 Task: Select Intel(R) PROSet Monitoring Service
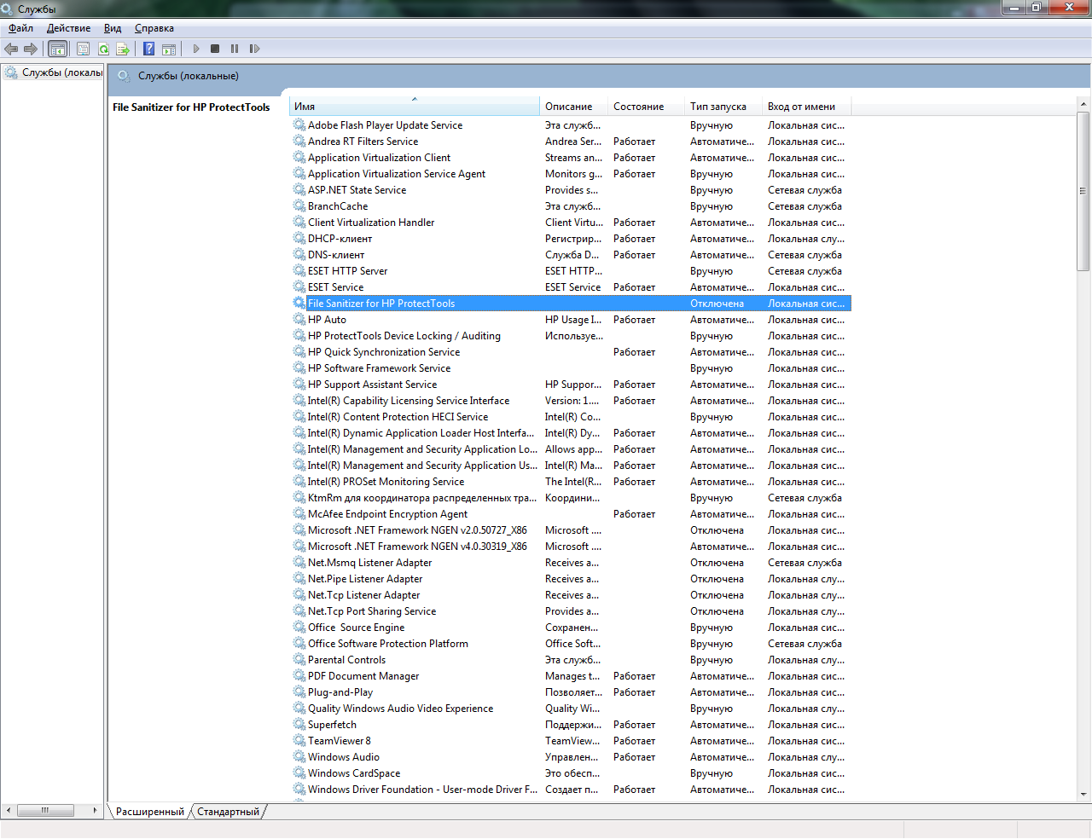click(x=571, y=482)
